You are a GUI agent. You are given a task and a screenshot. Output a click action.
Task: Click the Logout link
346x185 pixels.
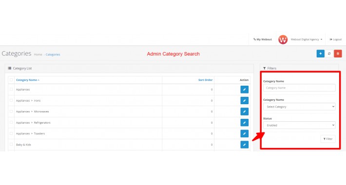[335, 39]
